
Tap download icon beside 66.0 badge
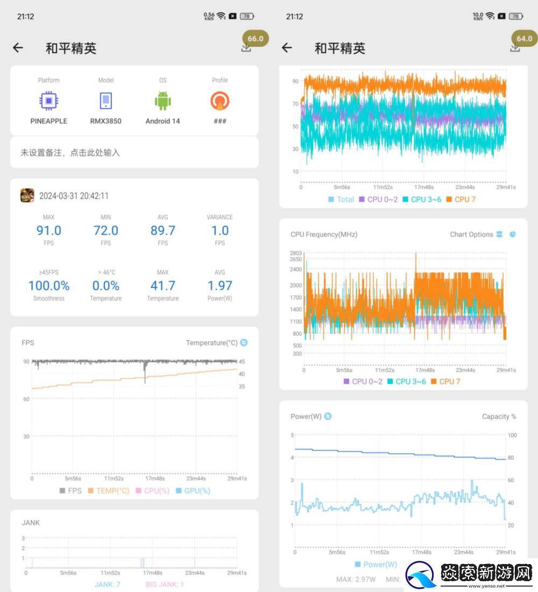[x=246, y=48]
